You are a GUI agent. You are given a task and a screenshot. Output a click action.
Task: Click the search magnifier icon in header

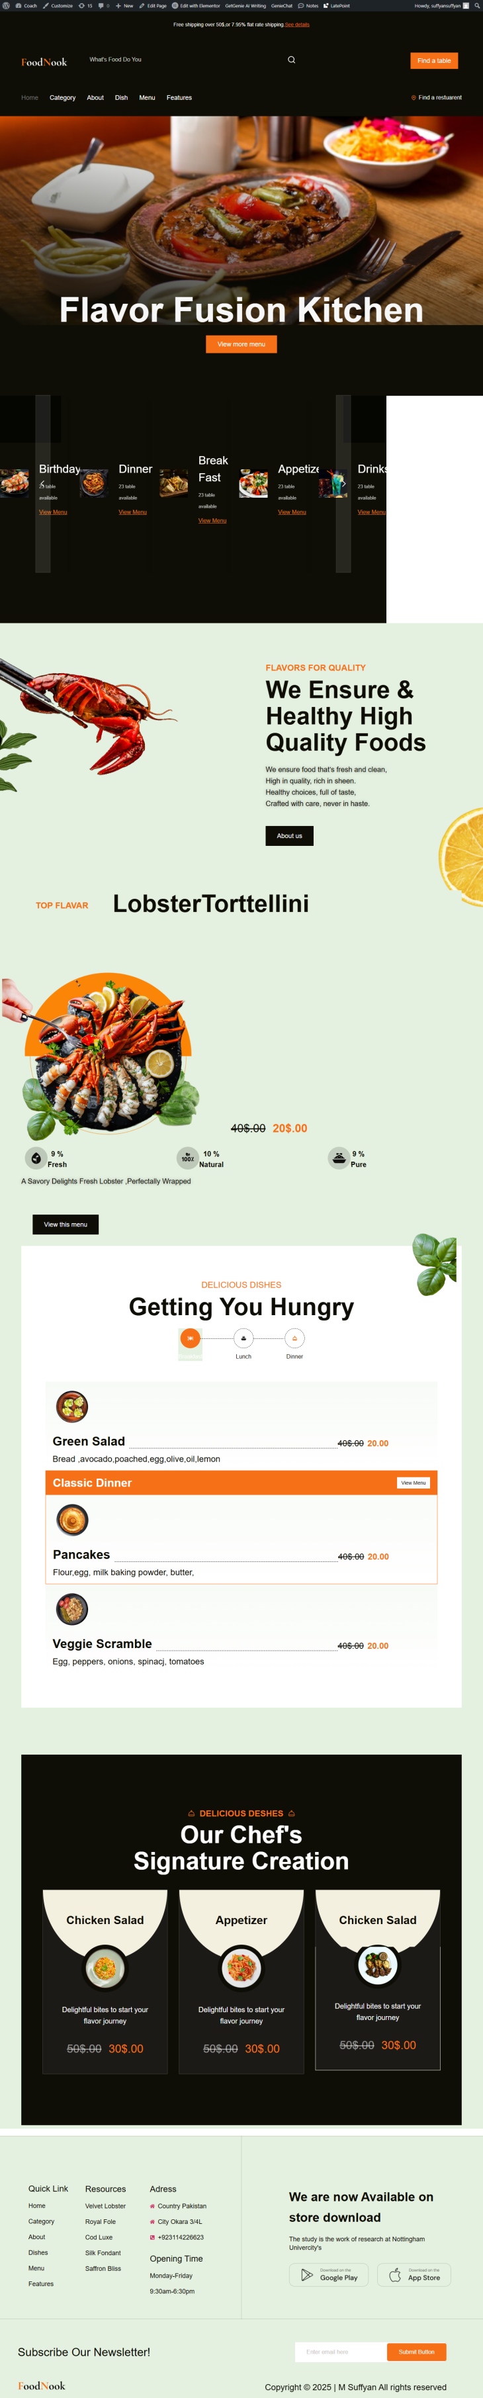[x=291, y=60]
